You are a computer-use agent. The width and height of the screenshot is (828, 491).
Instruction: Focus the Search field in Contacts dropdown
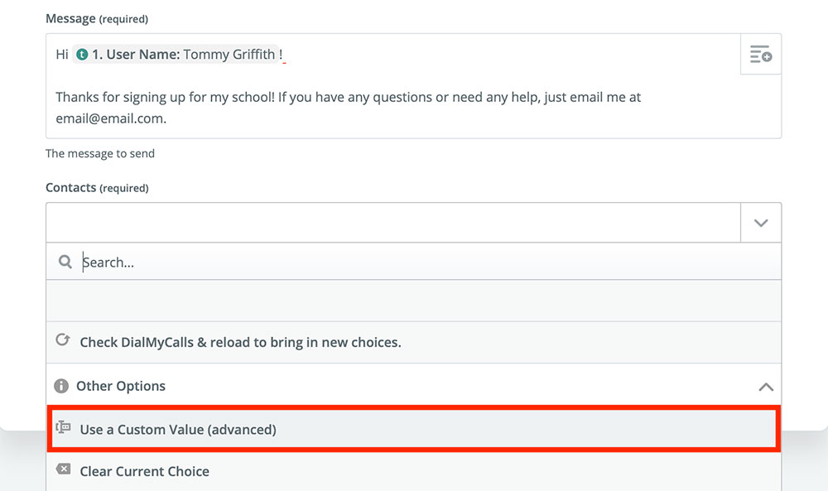[414, 262]
